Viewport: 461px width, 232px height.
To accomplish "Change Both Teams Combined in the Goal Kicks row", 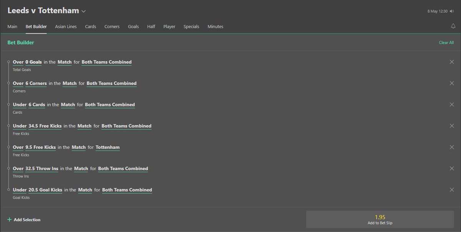I will coord(127,190).
